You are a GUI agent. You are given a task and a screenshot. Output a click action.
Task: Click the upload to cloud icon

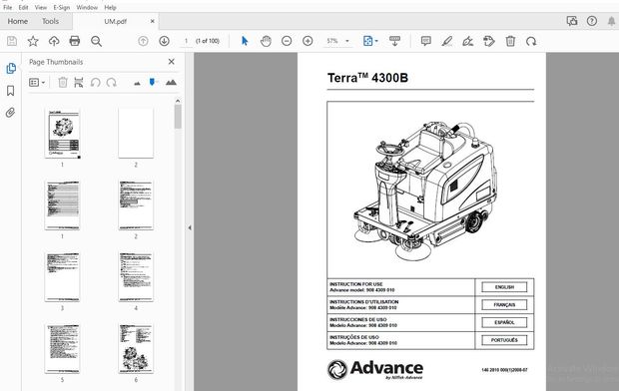tap(54, 41)
